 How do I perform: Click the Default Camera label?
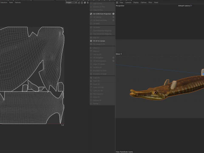click(x=185, y=6)
